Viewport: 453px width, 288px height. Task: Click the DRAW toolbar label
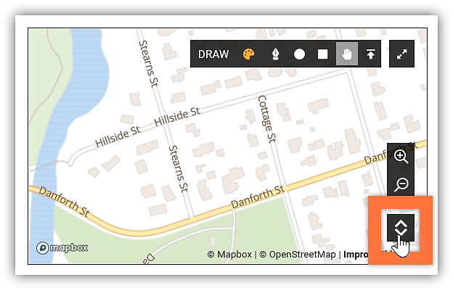213,54
